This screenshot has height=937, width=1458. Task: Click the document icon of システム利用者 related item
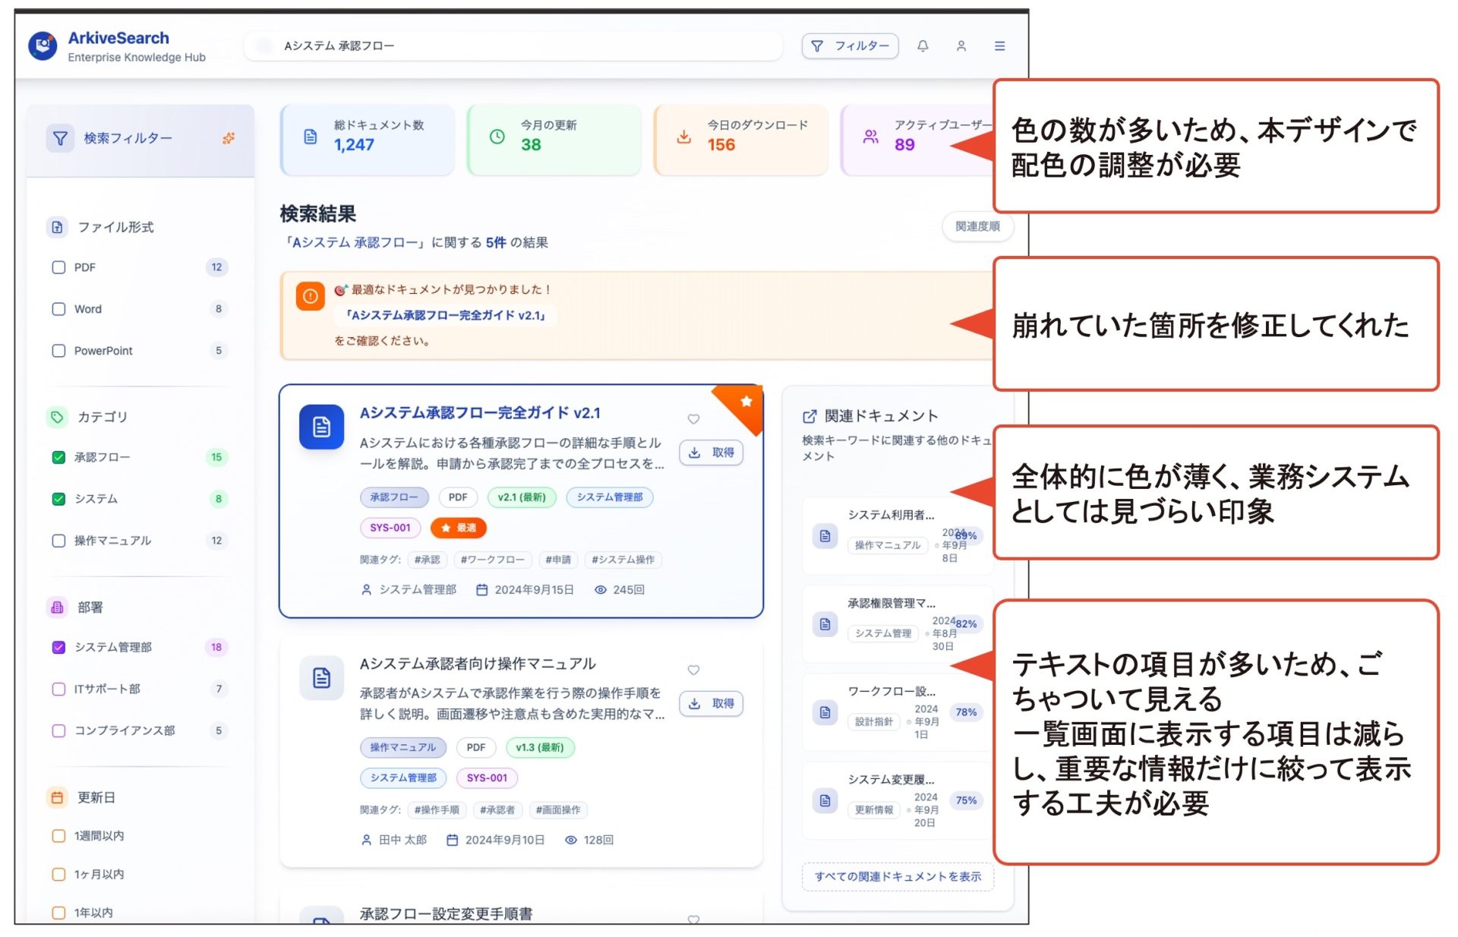pyautogui.click(x=825, y=536)
